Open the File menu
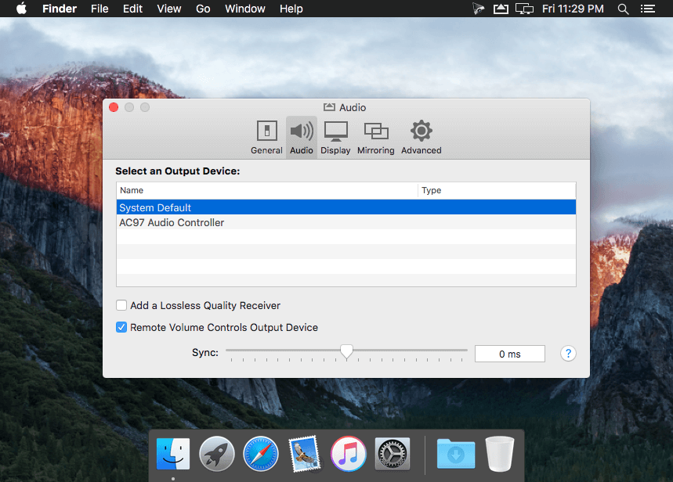This screenshot has height=482, width=673. [100, 9]
